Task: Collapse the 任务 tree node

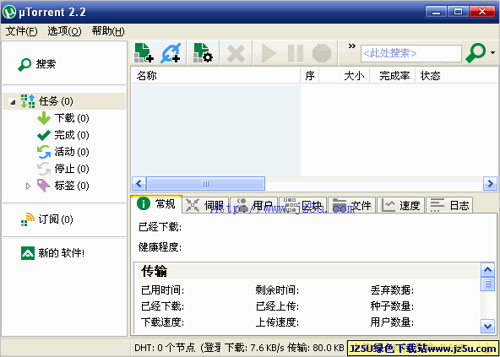Action: (x=13, y=102)
